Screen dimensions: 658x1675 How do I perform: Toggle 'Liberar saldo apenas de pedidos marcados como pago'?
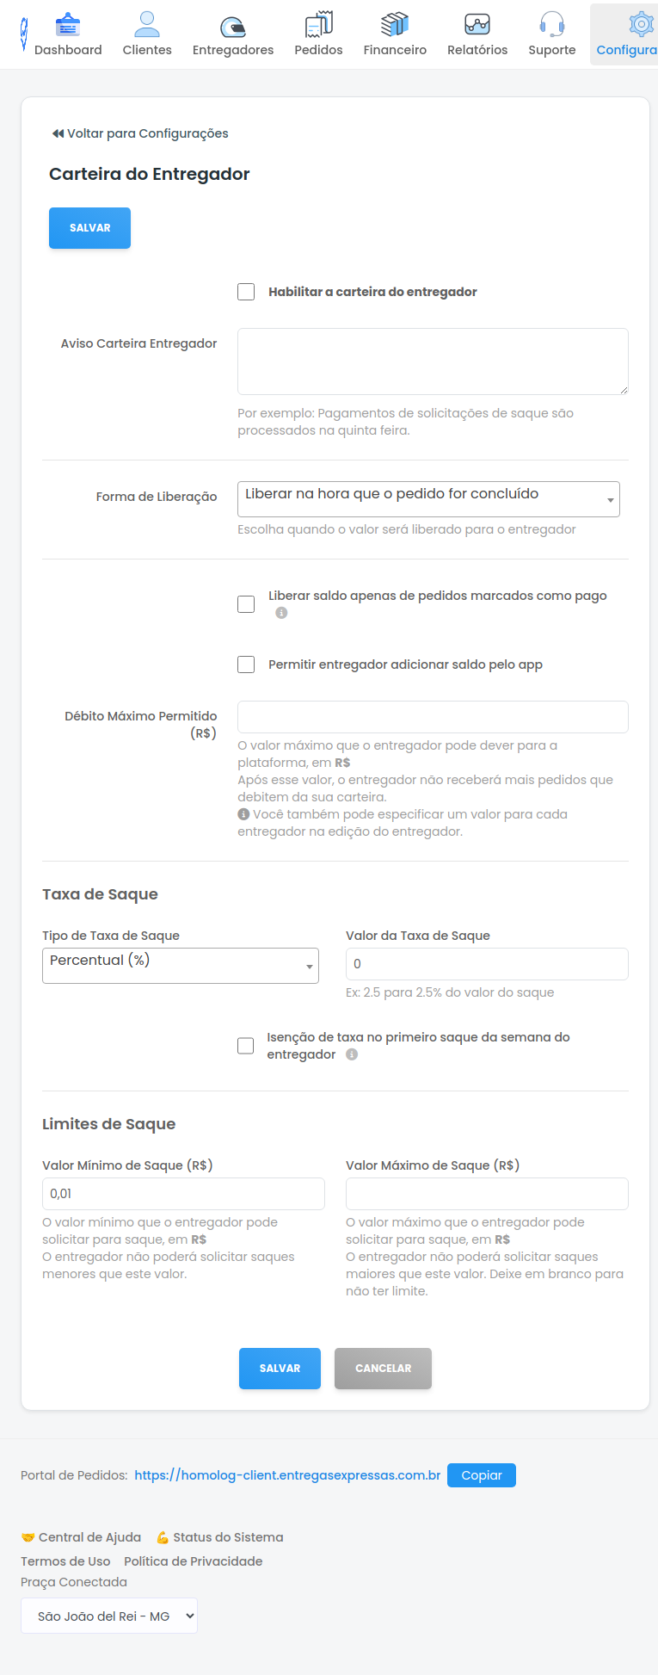point(246,603)
